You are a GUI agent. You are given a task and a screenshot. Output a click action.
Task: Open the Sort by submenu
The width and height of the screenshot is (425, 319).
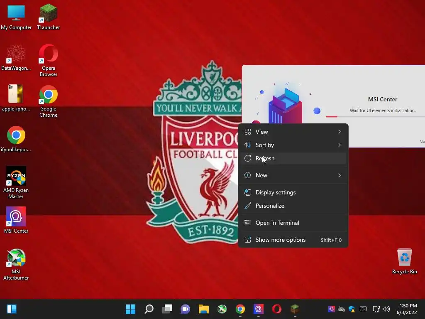[x=293, y=145]
